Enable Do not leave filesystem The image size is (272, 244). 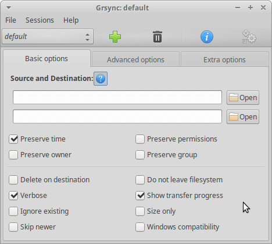tap(140, 180)
